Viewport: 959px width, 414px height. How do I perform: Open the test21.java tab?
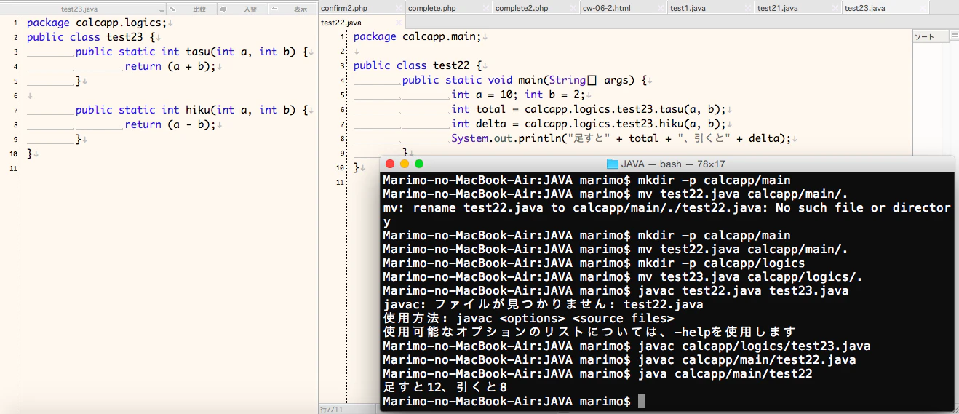click(798, 8)
